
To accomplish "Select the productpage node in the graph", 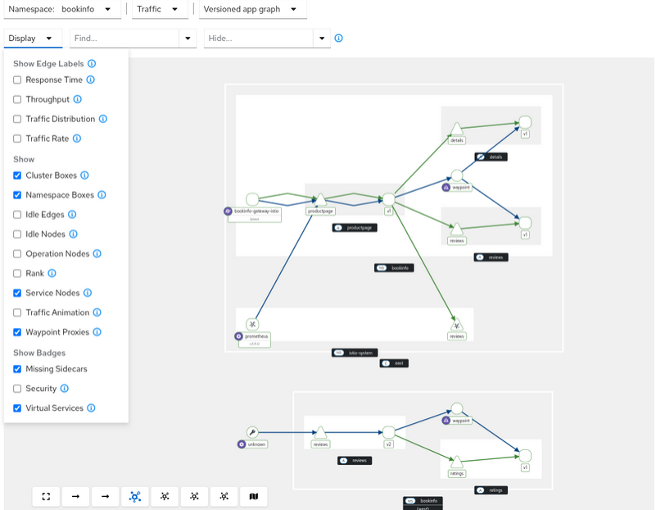I will [x=319, y=199].
